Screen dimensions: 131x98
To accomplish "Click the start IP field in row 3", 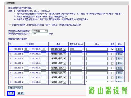I will [x=26, y=58].
